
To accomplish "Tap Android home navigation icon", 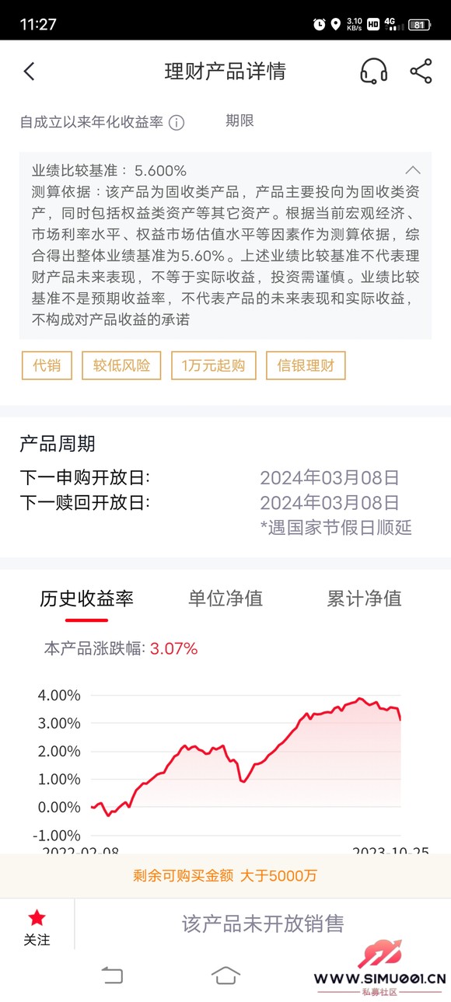I will 226,975.
